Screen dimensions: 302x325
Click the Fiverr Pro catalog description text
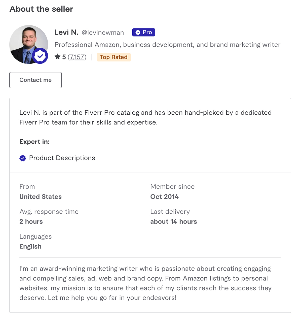coord(145,117)
